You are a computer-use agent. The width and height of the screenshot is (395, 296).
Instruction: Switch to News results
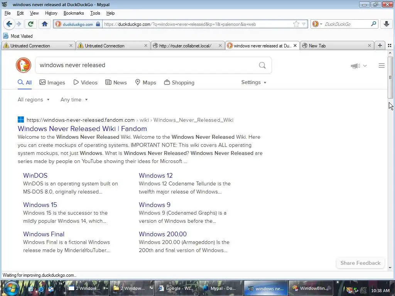pyautogui.click(x=116, y=82)
